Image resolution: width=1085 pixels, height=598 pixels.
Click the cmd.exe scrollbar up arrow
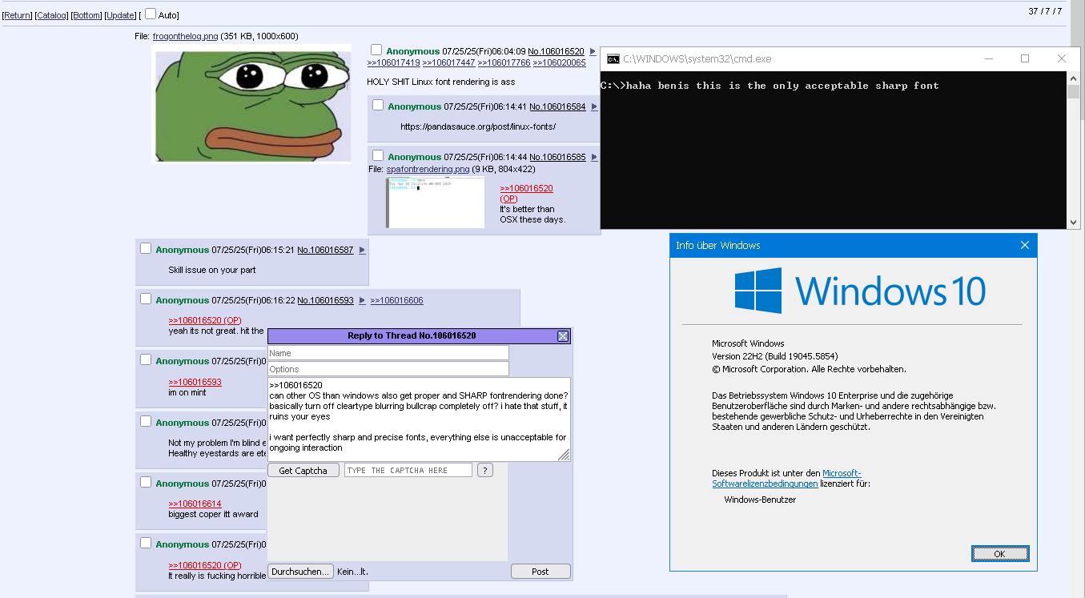point(1074,78)
